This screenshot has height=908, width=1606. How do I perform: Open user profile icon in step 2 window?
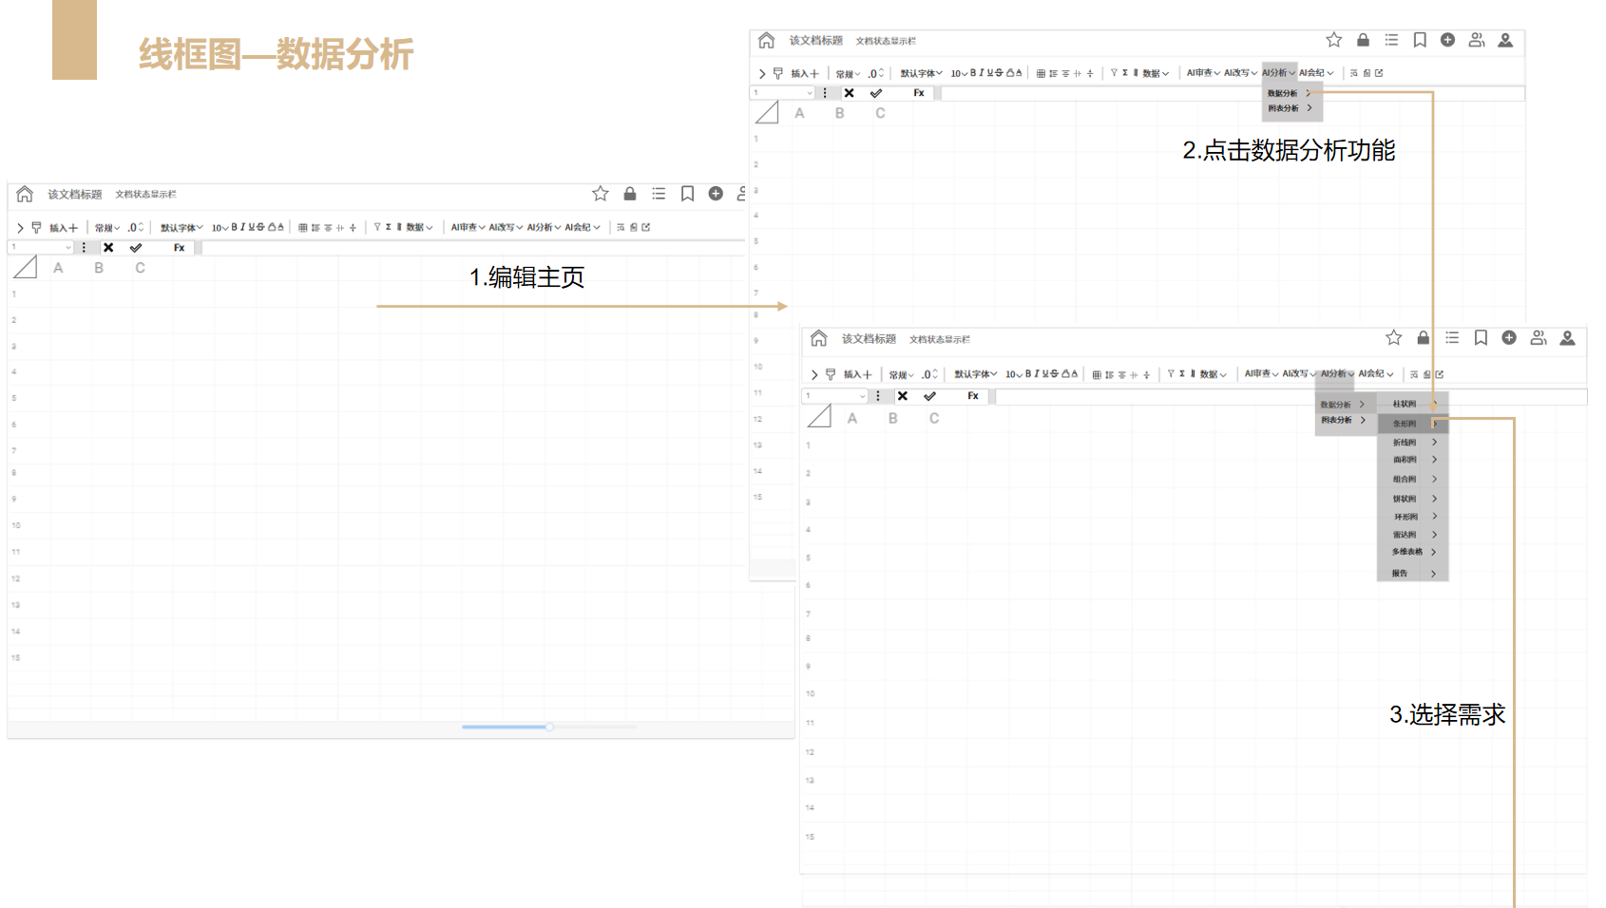click(x=1505, y=40)
